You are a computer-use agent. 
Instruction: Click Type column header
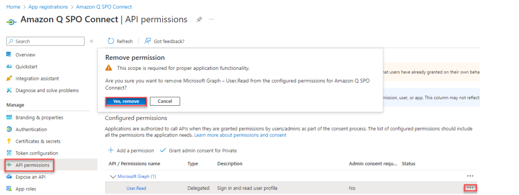click(193, 164)
